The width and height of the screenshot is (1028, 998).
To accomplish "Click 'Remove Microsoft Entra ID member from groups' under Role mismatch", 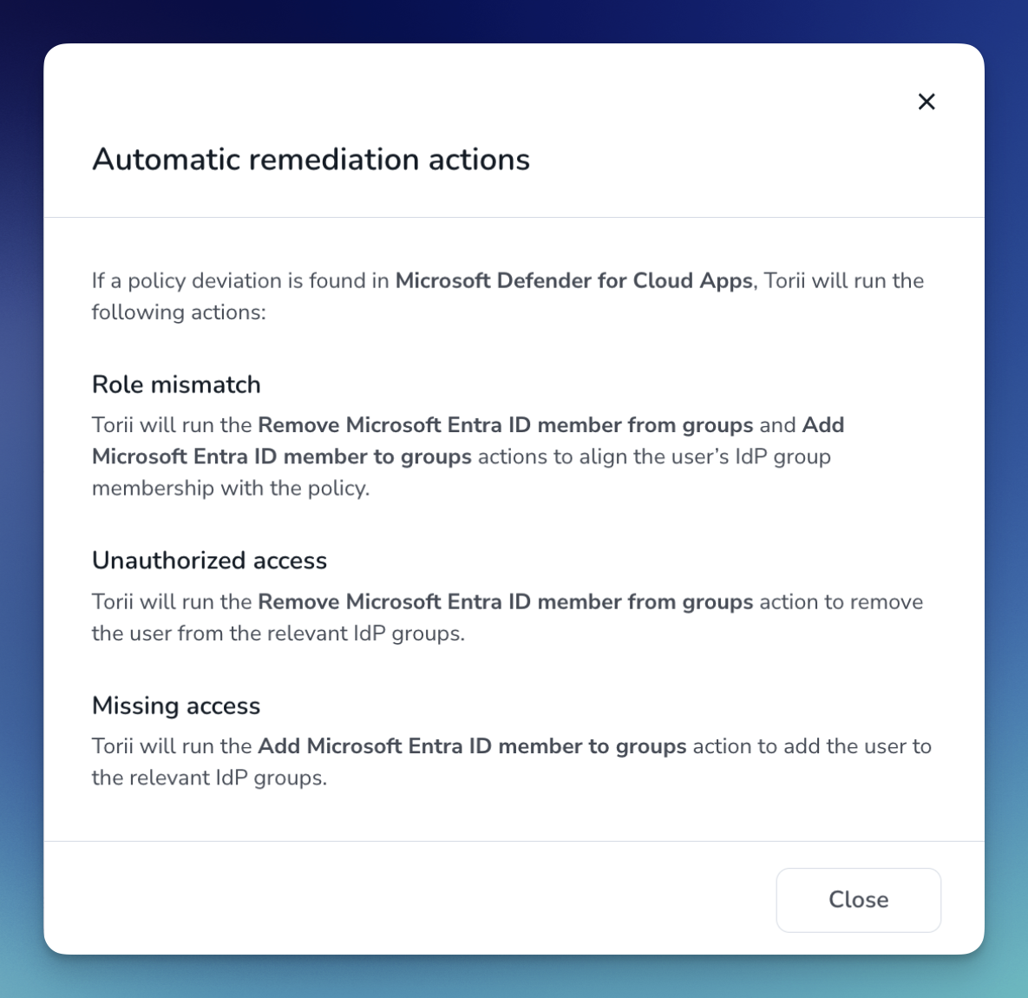I will tap(506, 425).
